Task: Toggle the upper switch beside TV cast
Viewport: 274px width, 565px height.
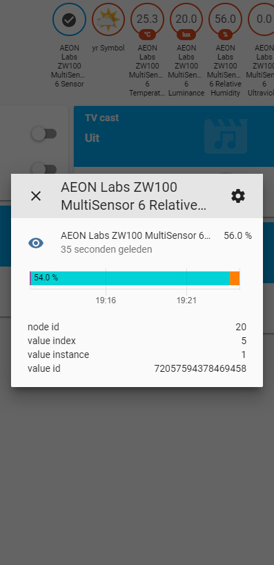Action: (x=44, y=134)
